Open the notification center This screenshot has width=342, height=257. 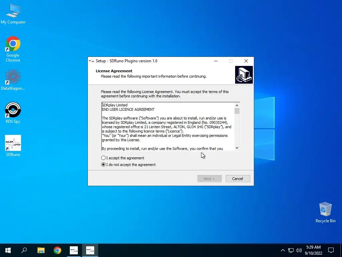[331, 250]
